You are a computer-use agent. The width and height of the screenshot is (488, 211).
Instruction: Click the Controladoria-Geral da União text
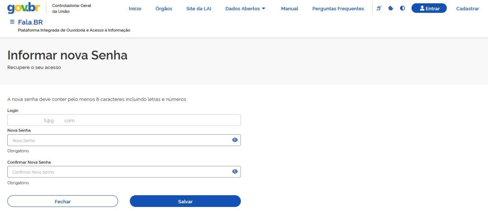tap(72, 9)
